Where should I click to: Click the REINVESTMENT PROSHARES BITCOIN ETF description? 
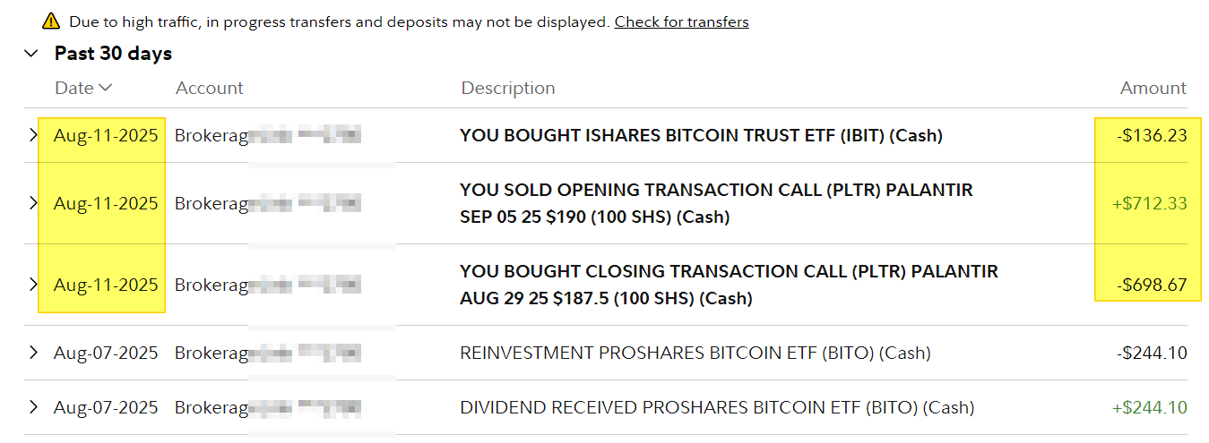(695, 353)
